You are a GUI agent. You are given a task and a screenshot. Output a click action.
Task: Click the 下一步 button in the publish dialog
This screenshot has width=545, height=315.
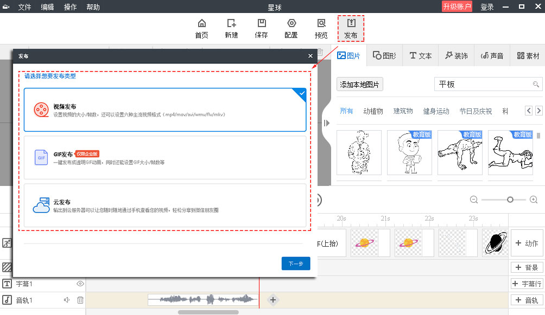295,263
